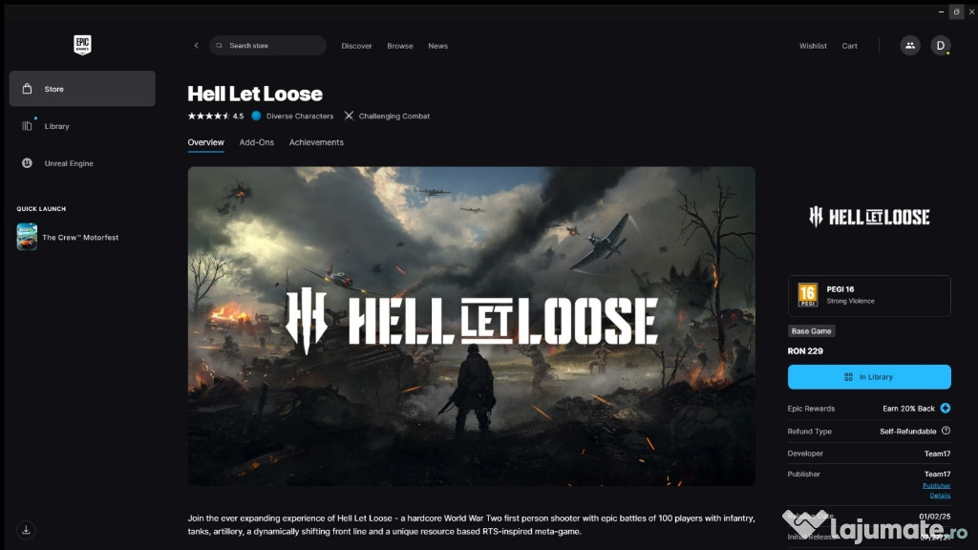Open the Publisher Details link

pyautogui.click(x=937, y=491)
